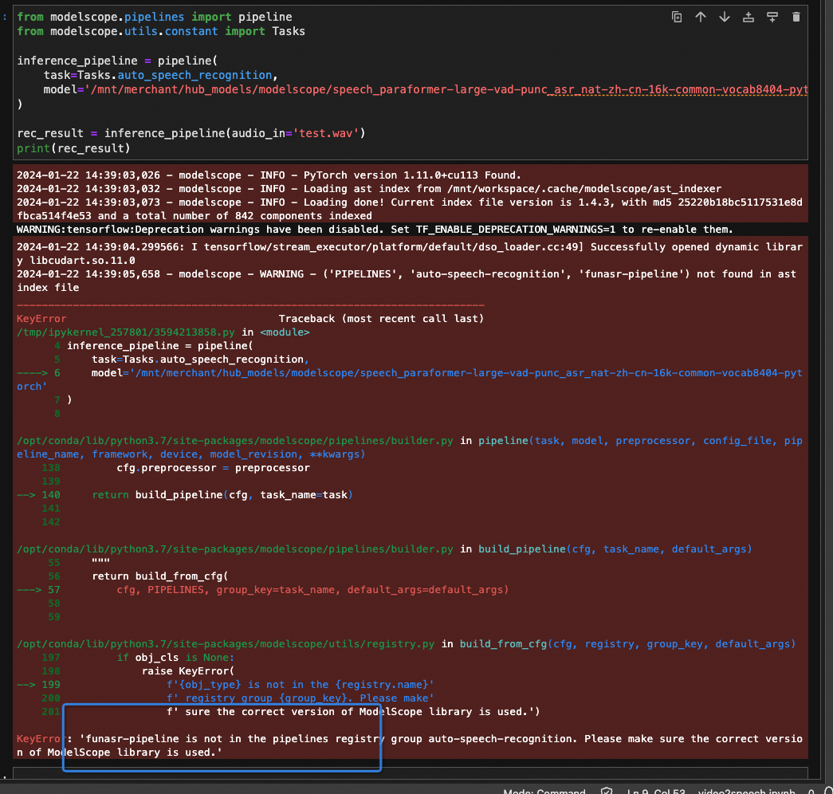Click traceback line 56 'return build_from_cfg('

point(160,576)
